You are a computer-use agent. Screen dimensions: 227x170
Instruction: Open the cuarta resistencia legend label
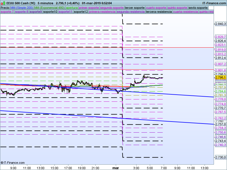[185, 12]
